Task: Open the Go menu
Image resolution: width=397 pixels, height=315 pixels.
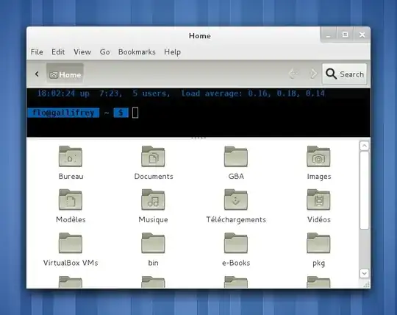Action: click(x=104, y=52)
